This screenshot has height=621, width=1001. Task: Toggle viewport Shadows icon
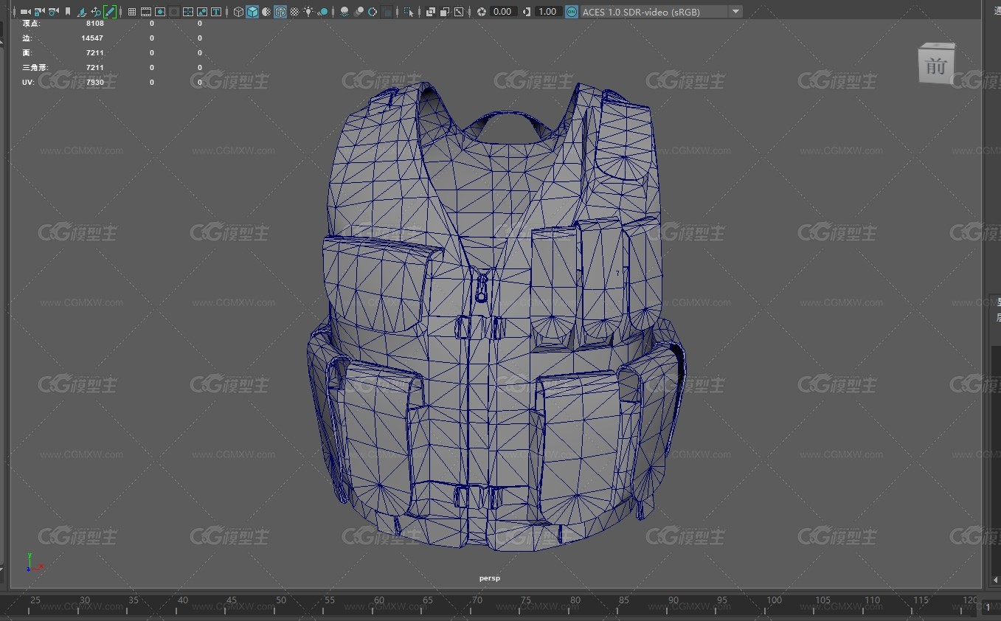(322, 12)
